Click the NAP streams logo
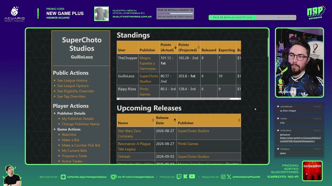This screenshot has width=332, height=186. [x=316, y=12]
